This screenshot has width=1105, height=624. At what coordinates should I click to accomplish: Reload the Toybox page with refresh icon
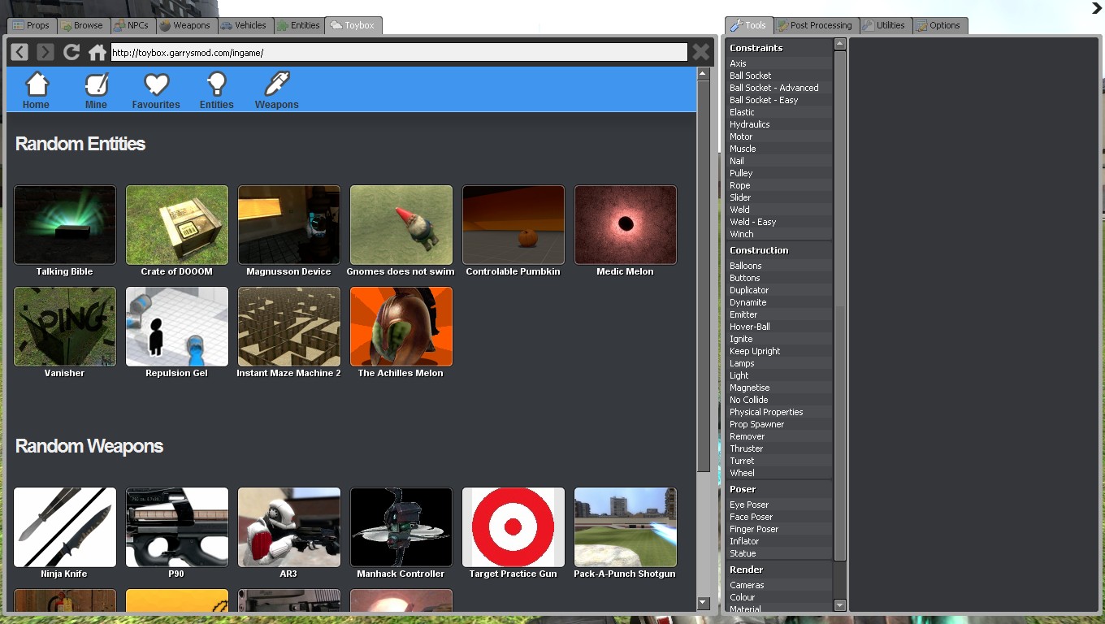pos(71,53)
